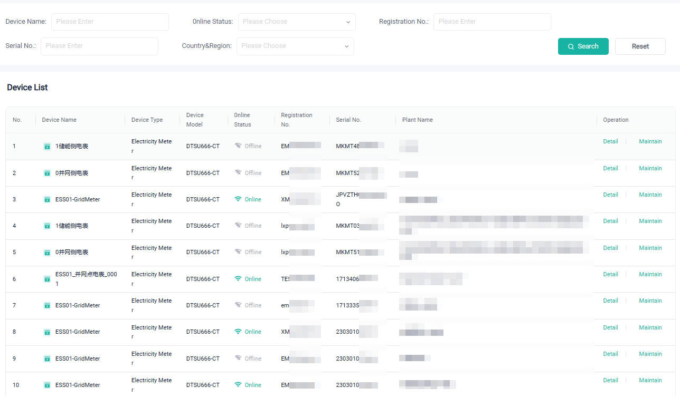Viewport: 680px width, 397px height.
Task: Open Detail for device row 10
Action: 610,380
